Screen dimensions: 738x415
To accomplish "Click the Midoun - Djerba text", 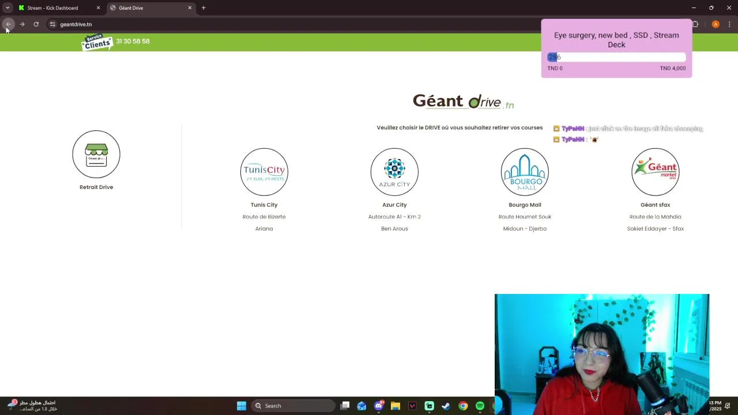I will coord(525,229).
